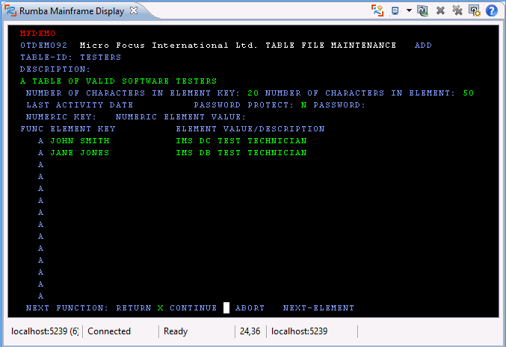Click the white cursor block after CONTINUE

(x=226, y=307)
